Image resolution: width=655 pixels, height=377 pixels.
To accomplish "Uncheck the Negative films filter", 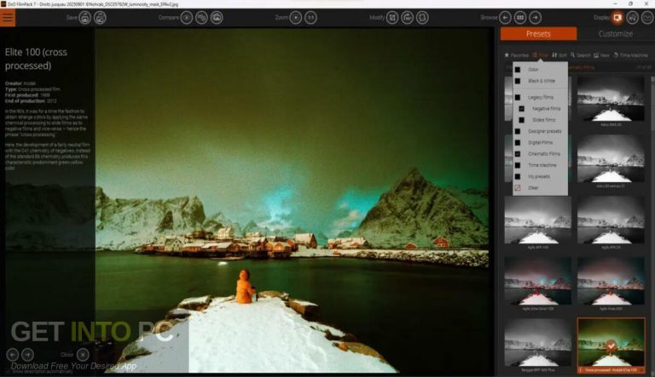I will tap(522, 109).
